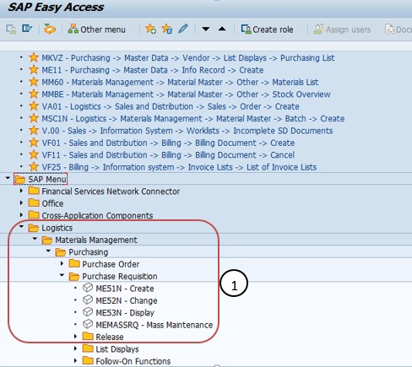Click the star icon beside VF25 favorite
The height and width of the screenshot is (367, 412).
[34, 167]
